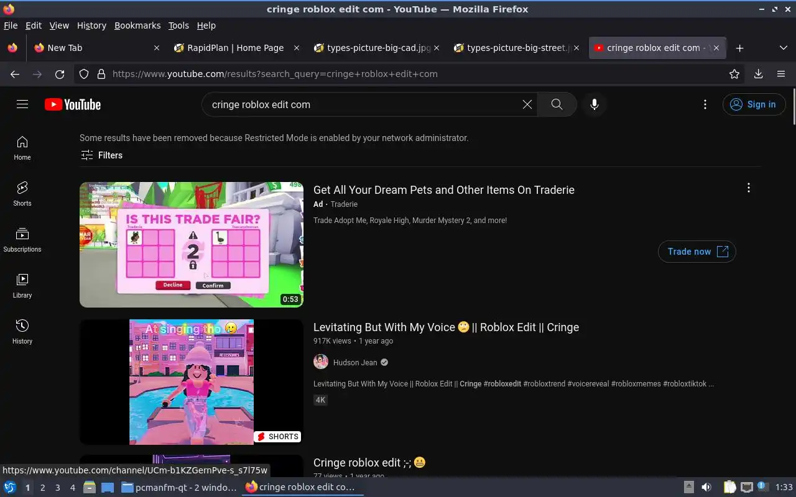Click the 4K badge on Levitating video
Screen dimensions: 796x497
[x=320, y=400]
